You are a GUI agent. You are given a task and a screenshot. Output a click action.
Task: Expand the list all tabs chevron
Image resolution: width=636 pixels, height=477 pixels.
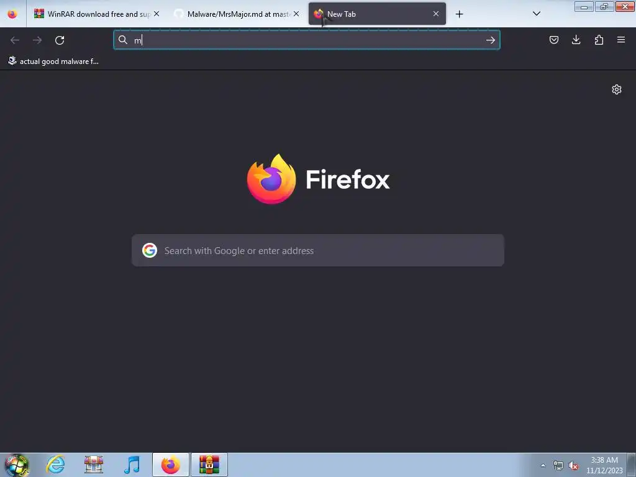pyautogui.click(x=536, y=14)
